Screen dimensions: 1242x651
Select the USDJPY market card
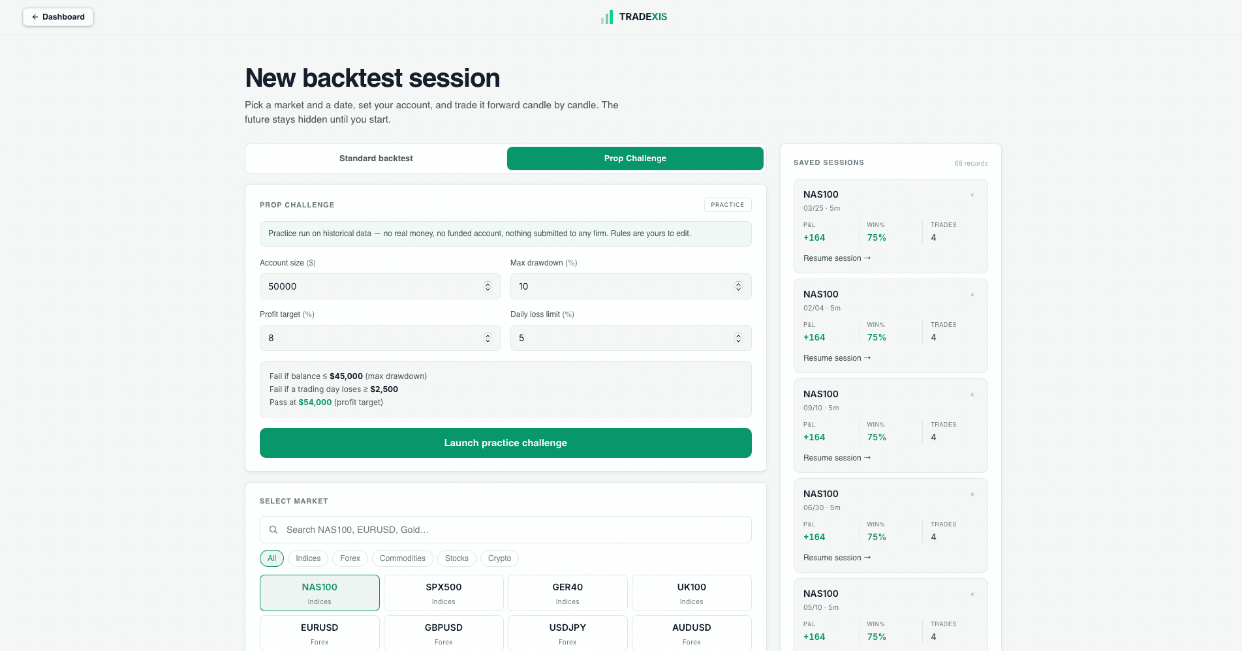tap(568, 633)
